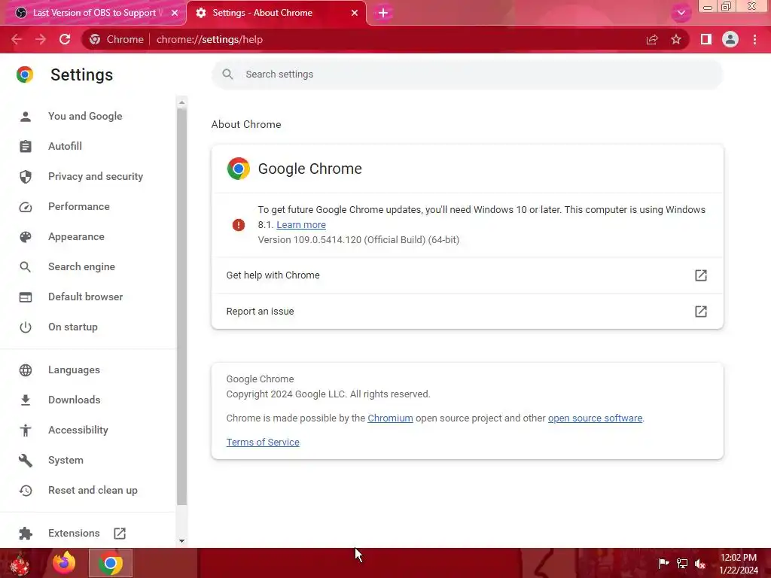Open the side panel icon
Viewport: 771px width, 578px height.
[x=706, y=39]
